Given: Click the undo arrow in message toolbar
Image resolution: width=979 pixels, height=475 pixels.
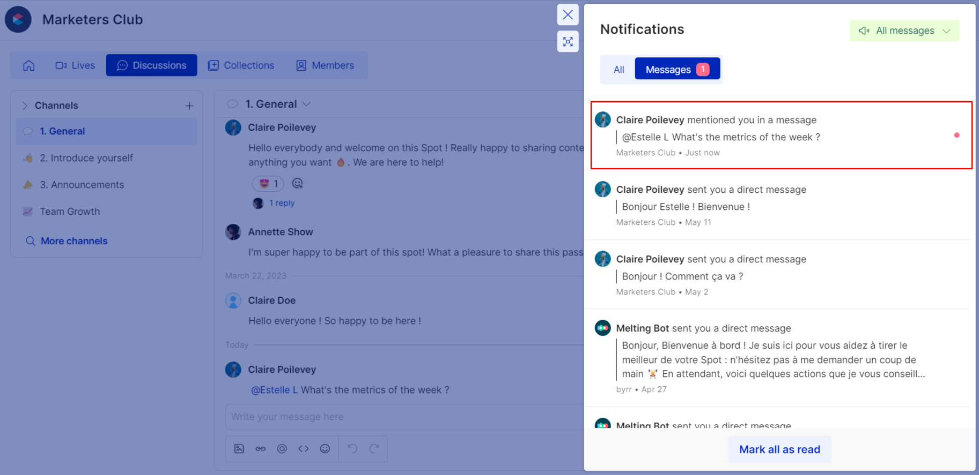Looking at the screenshot, I should point(352,449).
